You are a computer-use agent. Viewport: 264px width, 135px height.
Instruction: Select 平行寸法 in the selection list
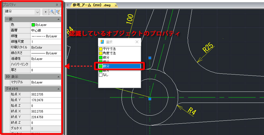[119, 49]
